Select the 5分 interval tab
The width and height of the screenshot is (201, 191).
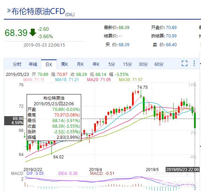pos(112,64)
